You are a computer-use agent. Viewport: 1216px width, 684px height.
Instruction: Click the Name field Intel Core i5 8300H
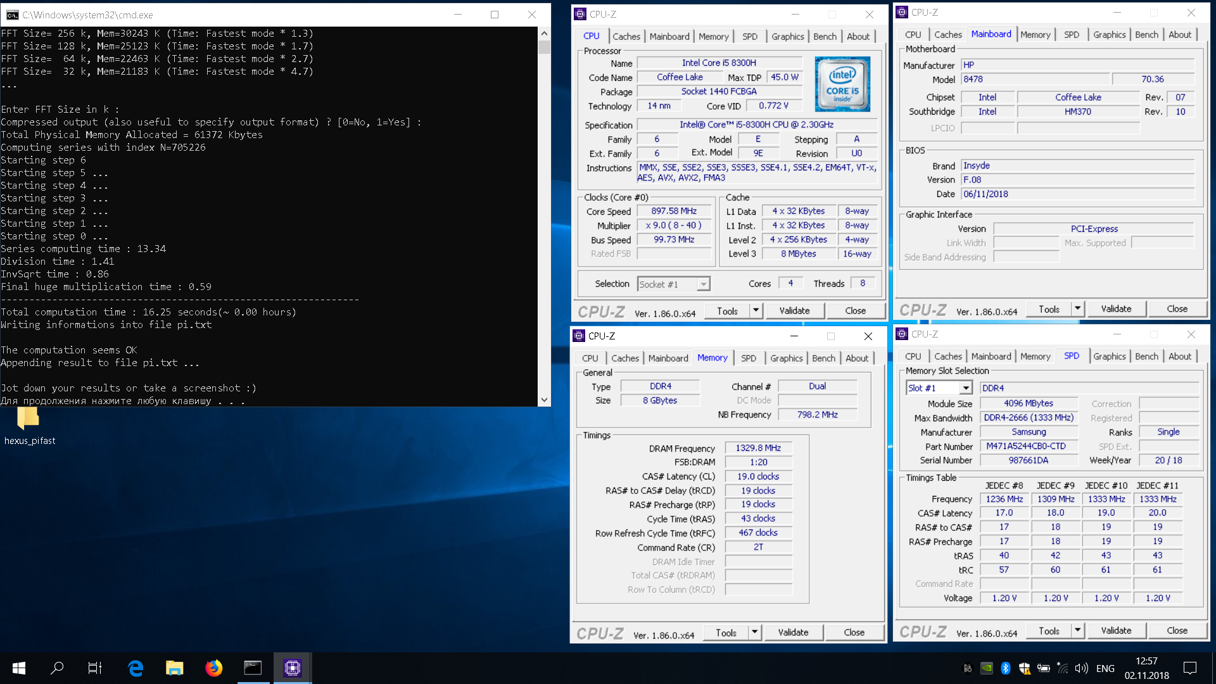(719, 63)
